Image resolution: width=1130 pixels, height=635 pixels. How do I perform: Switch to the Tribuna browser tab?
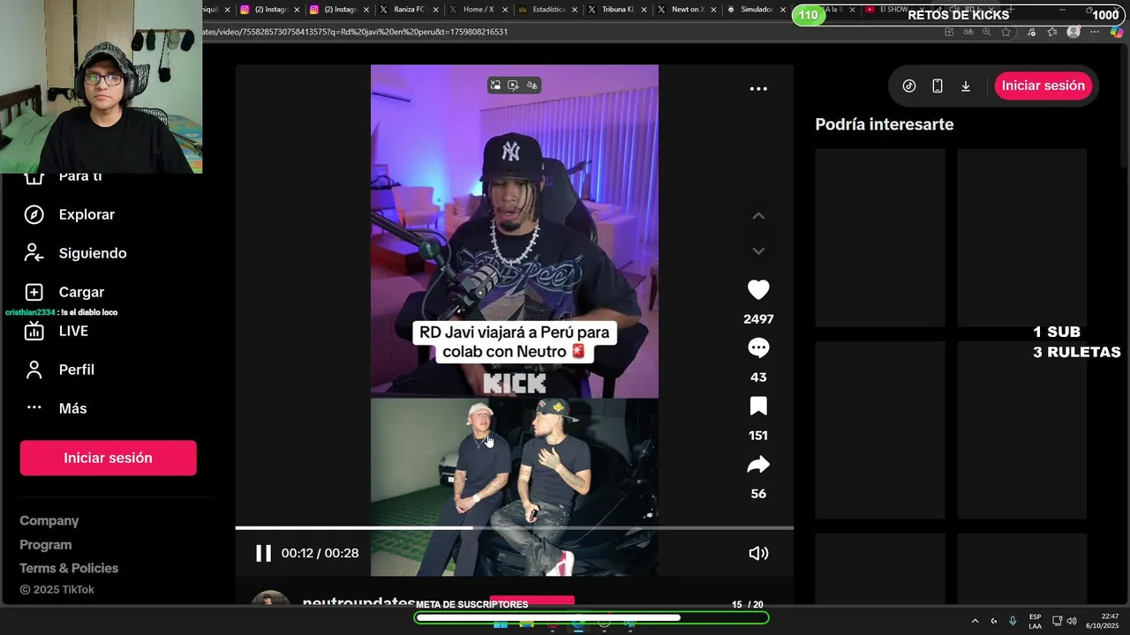(x=616, y=10)
